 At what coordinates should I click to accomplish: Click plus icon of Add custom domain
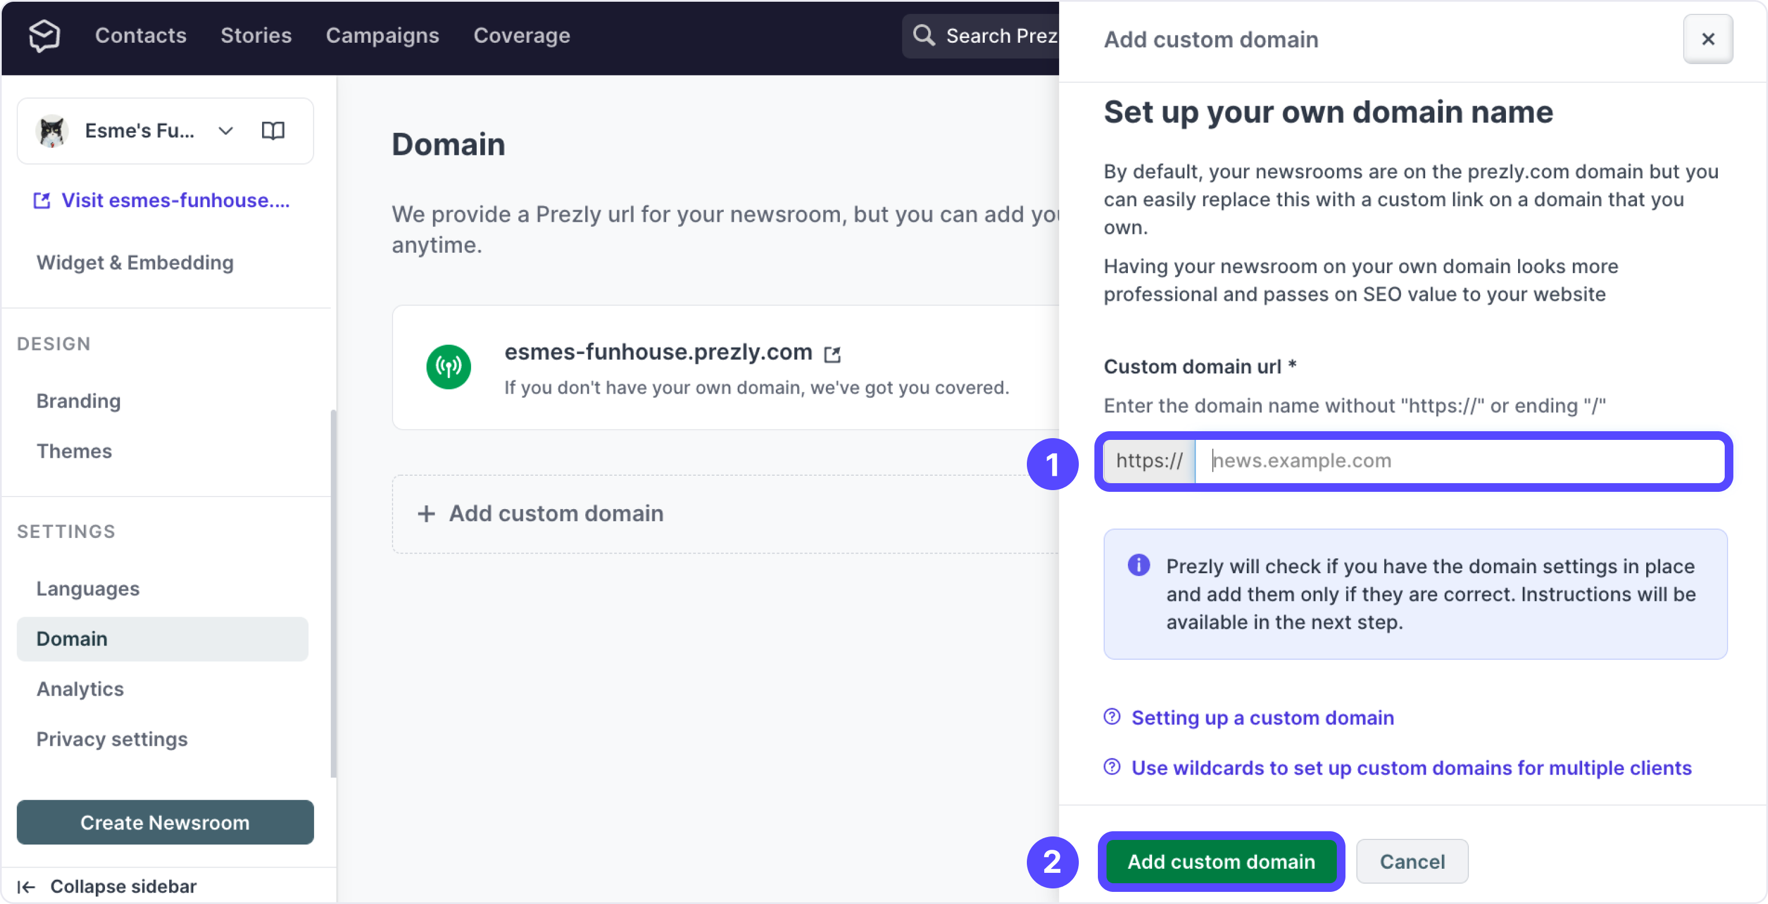coord(427,514)
